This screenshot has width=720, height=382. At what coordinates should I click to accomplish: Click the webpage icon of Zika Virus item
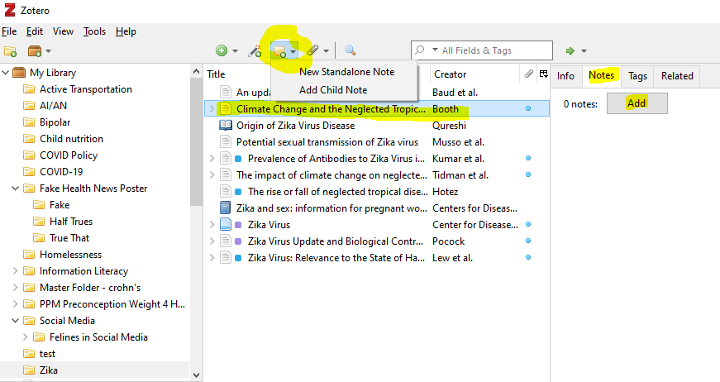click(225, 225)
